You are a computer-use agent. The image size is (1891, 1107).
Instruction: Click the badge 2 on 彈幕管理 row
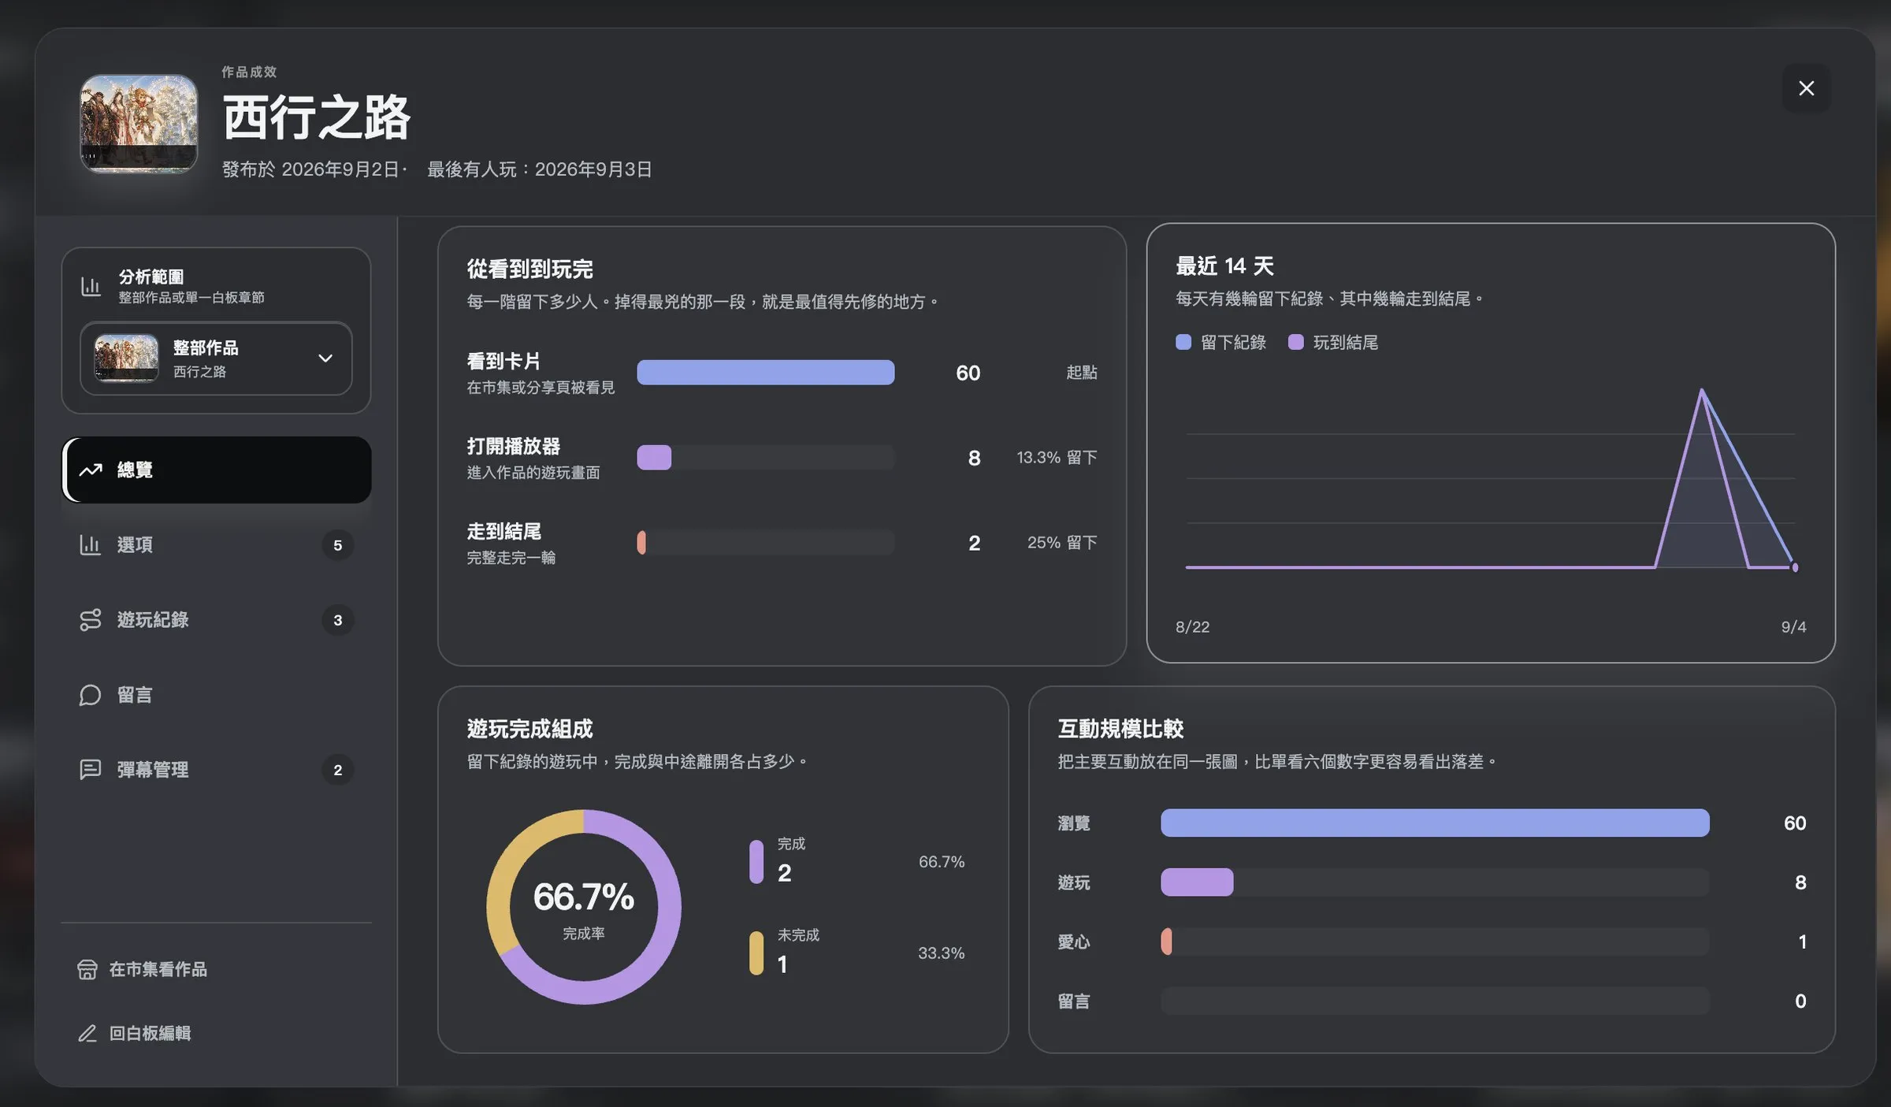(337, 770)
